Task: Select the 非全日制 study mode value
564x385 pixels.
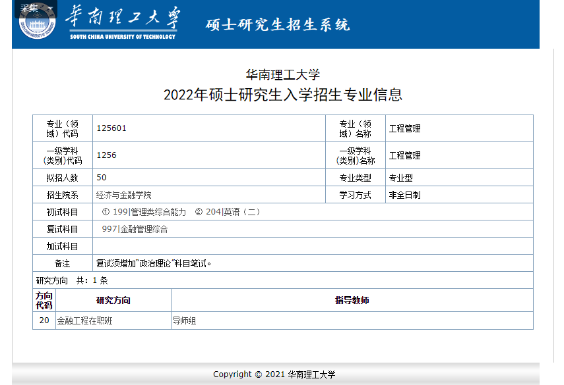Action: tap(404, 195)
